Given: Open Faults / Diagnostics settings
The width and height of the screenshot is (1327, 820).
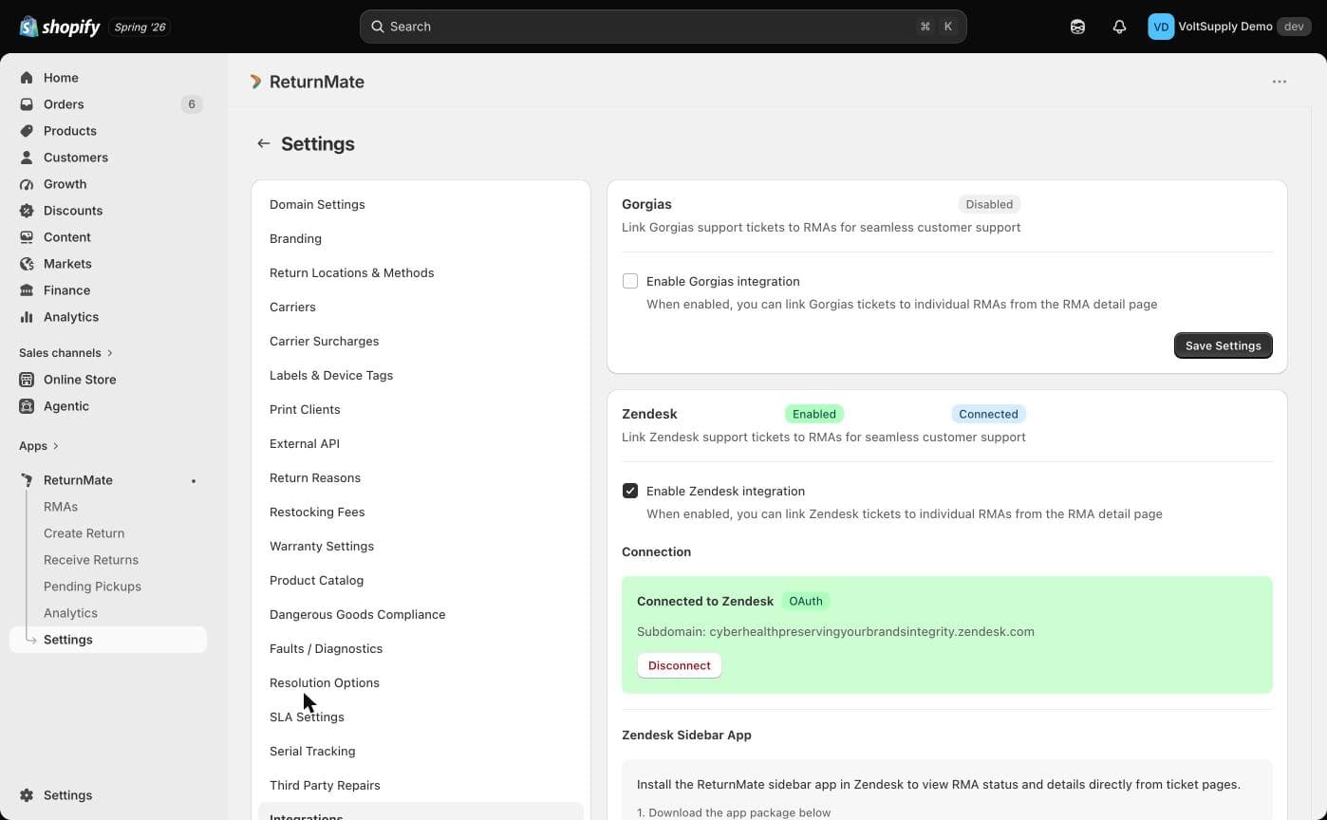Looking at the screenshot, I should click(x=326, y=648).
